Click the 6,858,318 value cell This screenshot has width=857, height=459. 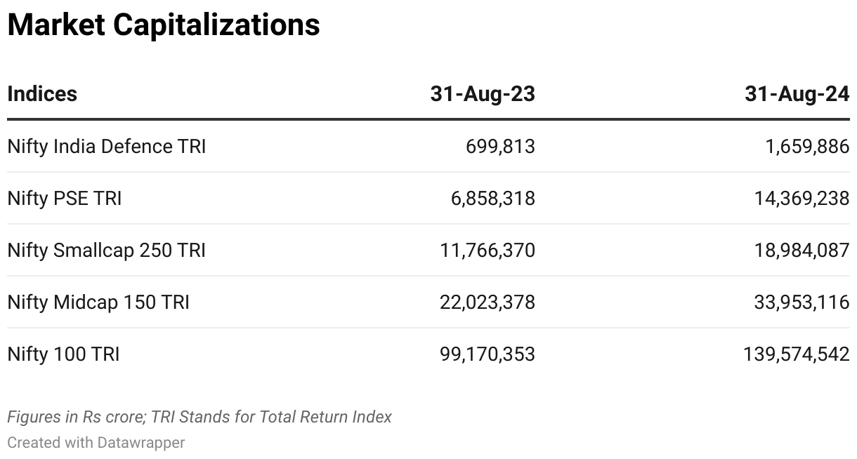[492, 199]
